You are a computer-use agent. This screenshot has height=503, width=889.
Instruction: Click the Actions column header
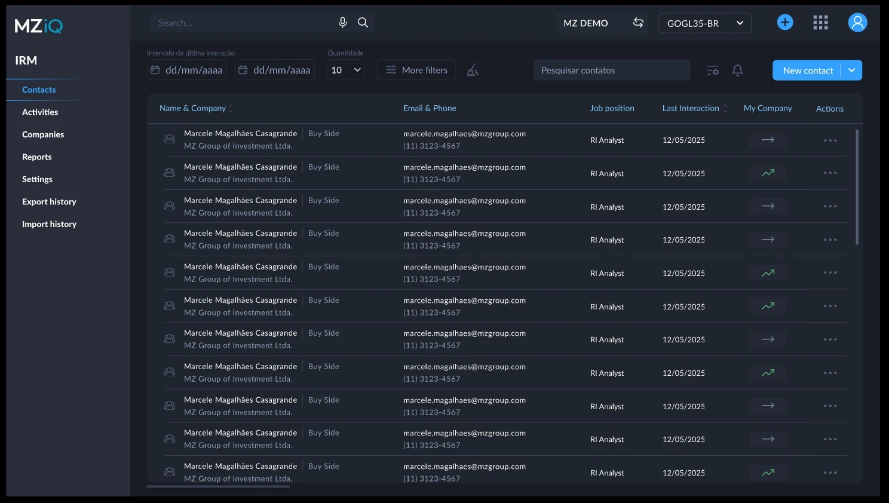pos(830,109)
